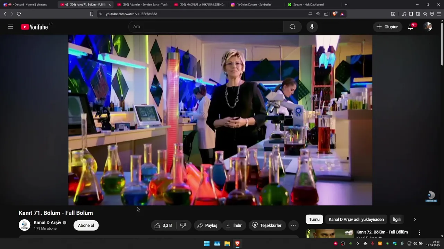Screen dimensions: 444x249
Task: Click the search magnifier button
Action: (292, 27)
